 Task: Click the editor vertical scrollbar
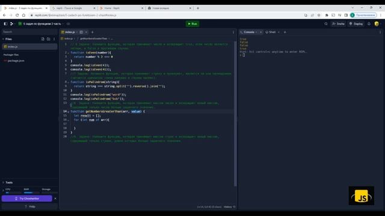pyautogui.click(x=235, y=114)
